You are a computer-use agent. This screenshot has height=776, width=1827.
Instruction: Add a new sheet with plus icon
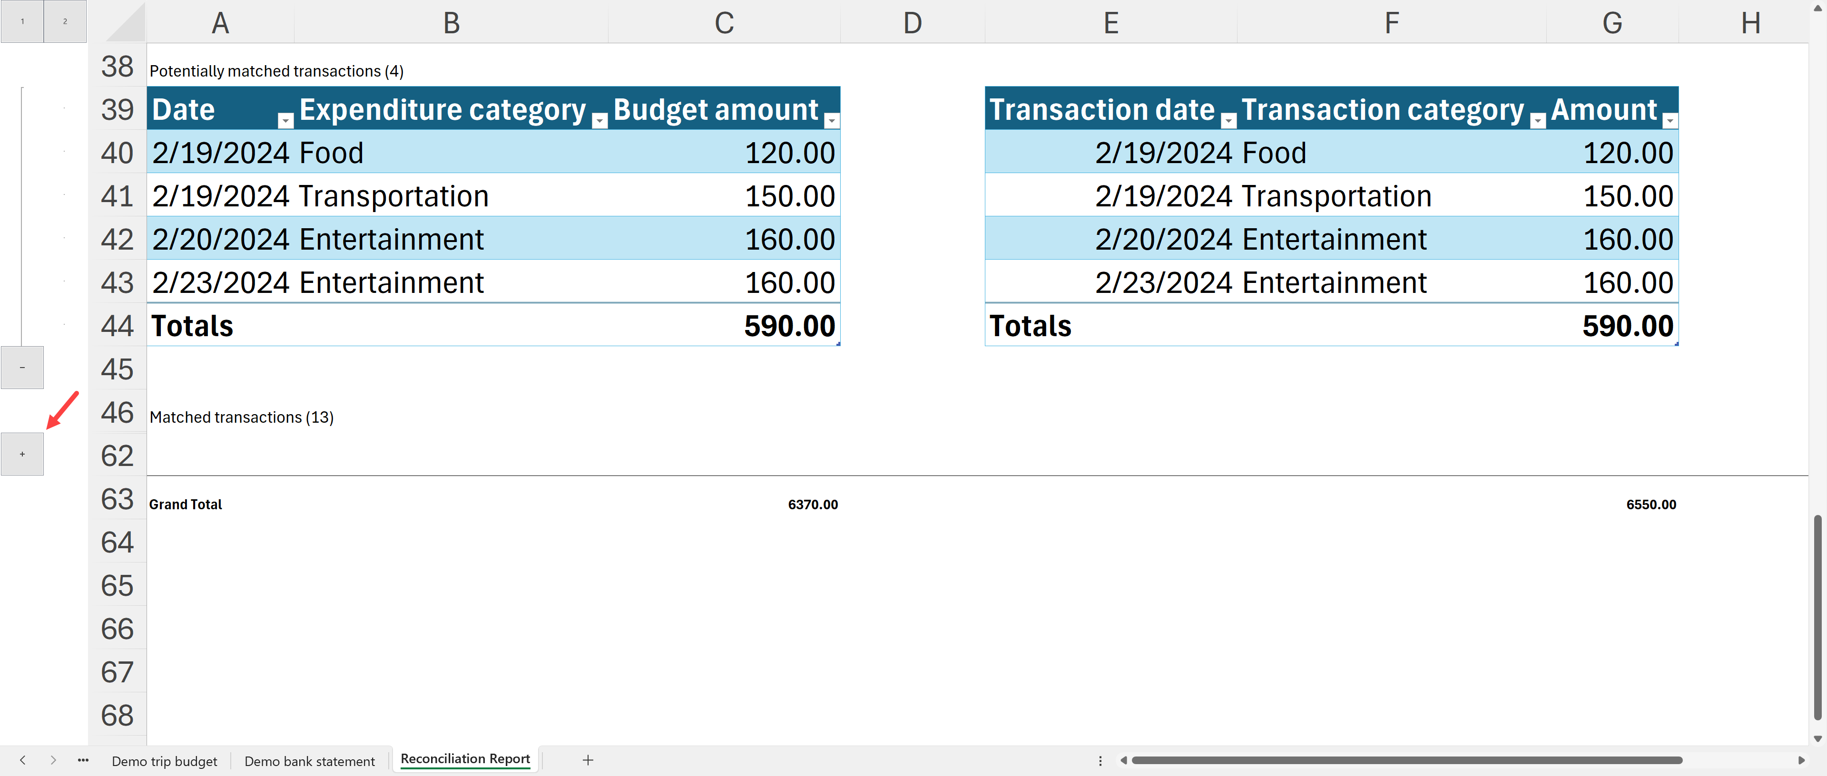[587, 760]
